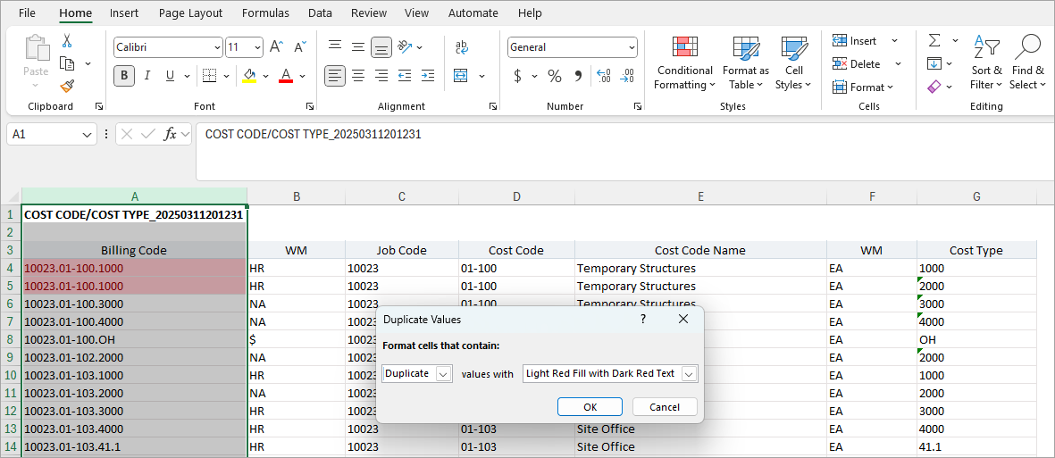
Task: Switch to the Page Layout tab
Action: [x=190, y=13]
